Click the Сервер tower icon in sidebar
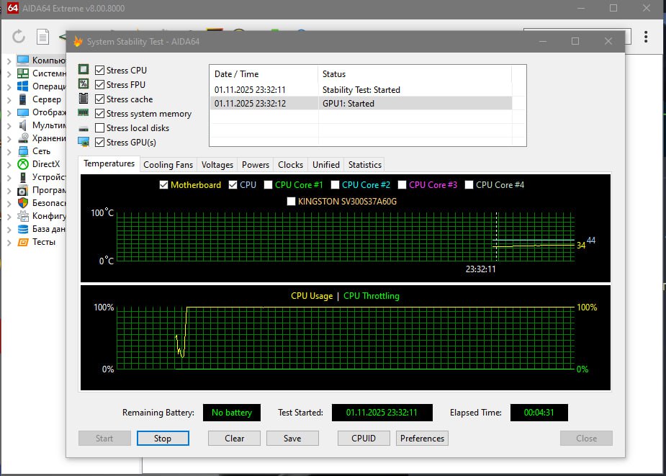666x476 pixels. point(22,99)
